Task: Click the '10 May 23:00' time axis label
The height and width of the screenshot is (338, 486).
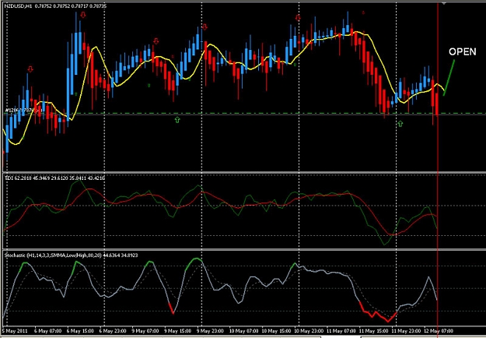Action: (x=308, y=330)
